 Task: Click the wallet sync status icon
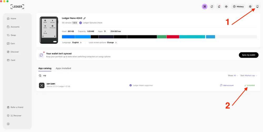tap(41, 55)
